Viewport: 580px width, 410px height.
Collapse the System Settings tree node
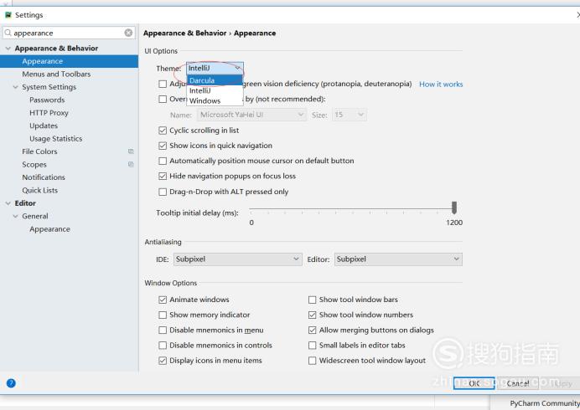(15, 87)
